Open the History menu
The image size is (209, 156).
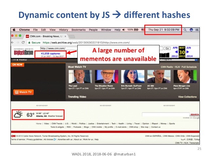tap(64, 30)
